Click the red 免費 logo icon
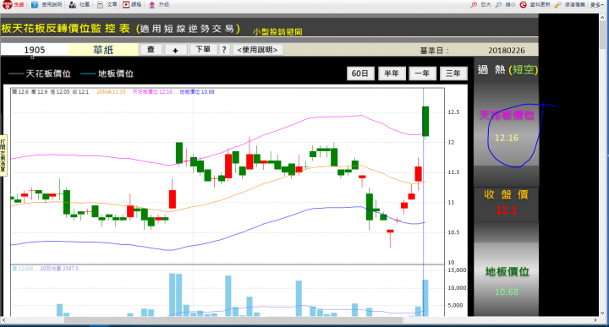The height and width of the screenshot is (327, 609). coord(8,5)
